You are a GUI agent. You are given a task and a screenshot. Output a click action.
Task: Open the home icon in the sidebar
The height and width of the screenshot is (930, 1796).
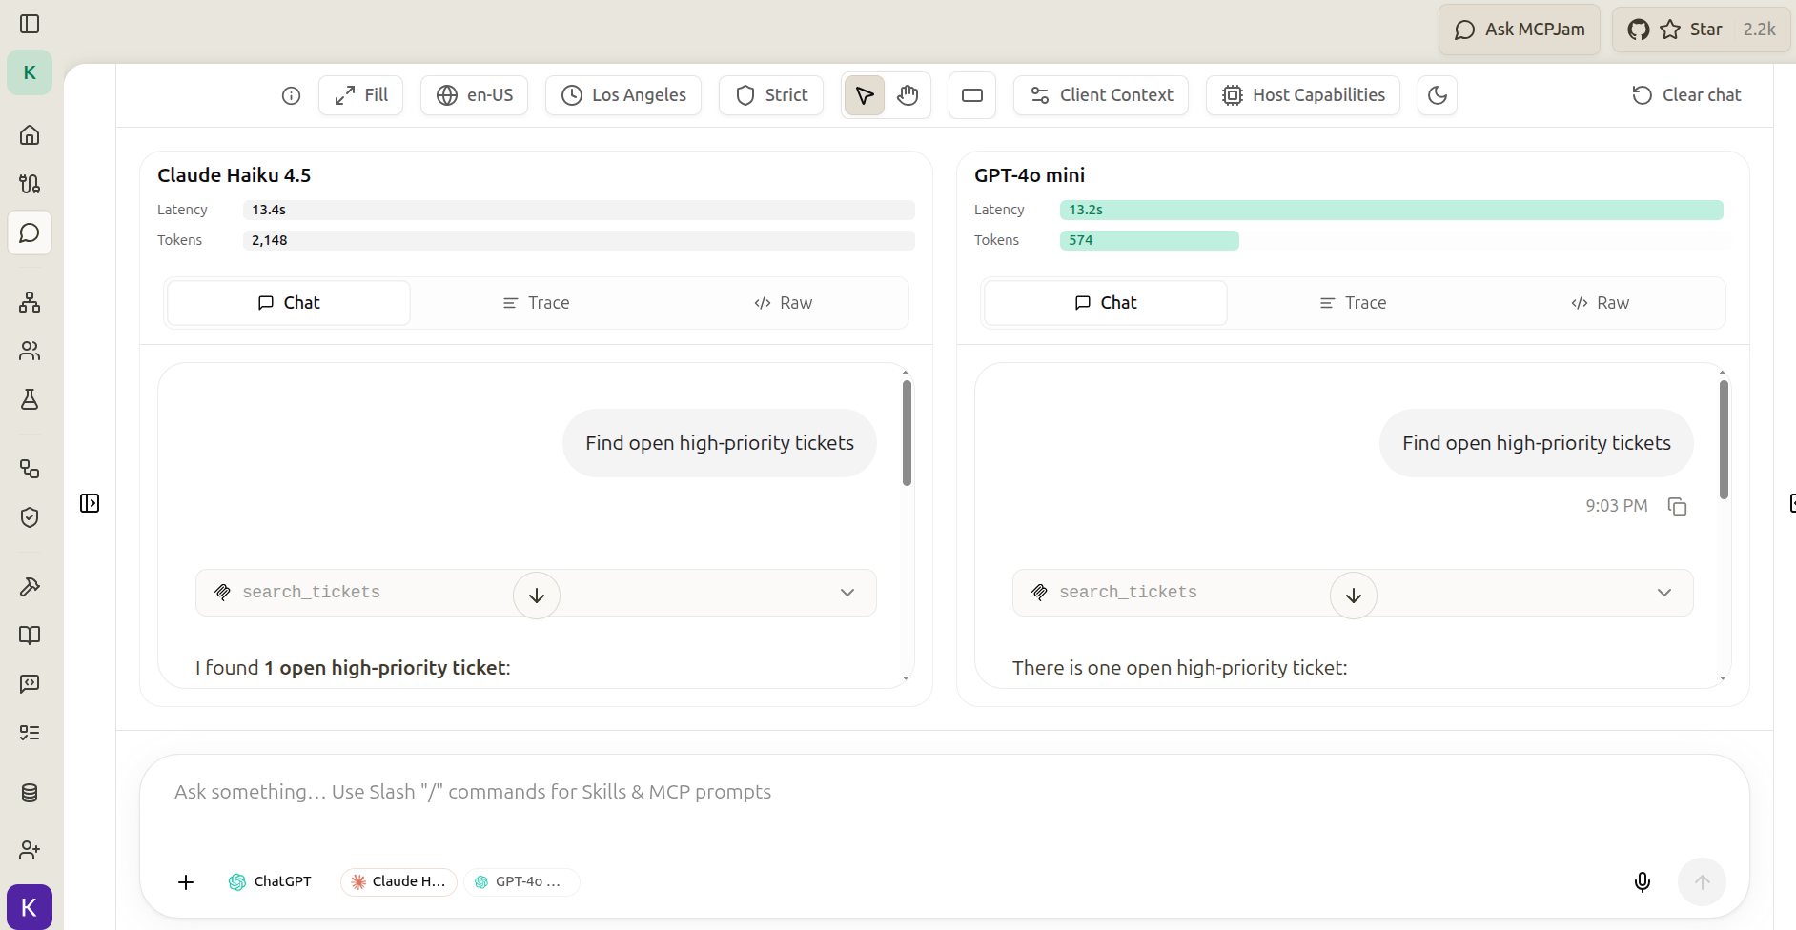(30, 134)
